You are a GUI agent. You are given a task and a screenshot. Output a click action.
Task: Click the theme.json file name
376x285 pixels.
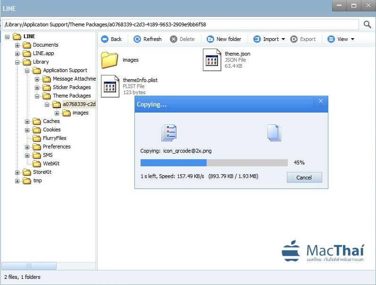237,54
